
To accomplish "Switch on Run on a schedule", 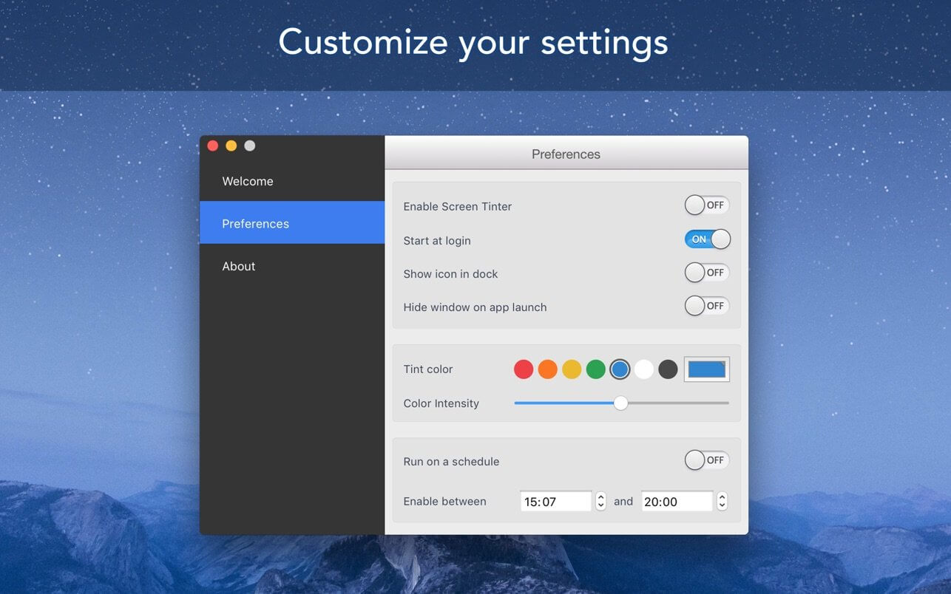I will [x=706, y=460].
